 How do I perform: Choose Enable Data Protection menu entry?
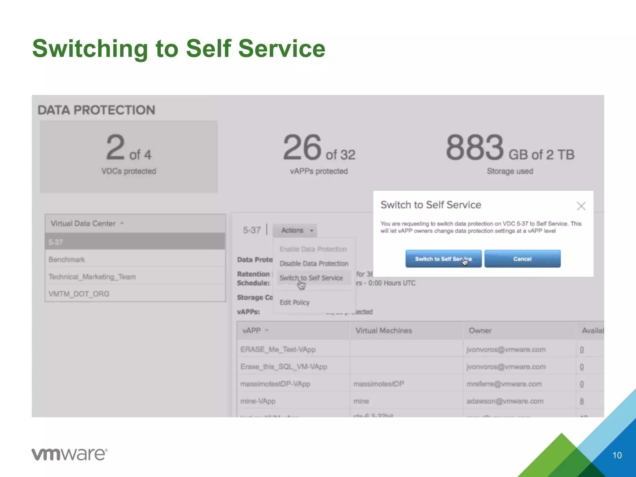[313, 249]
